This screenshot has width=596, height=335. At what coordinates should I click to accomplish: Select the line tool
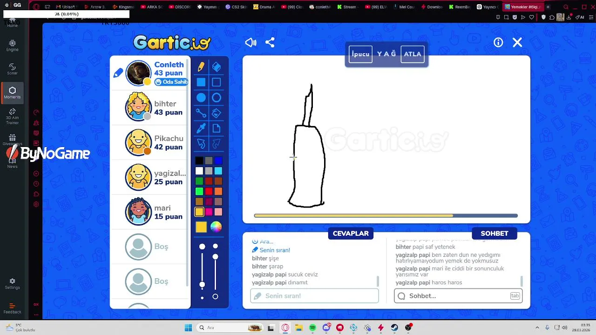[201, 113]
